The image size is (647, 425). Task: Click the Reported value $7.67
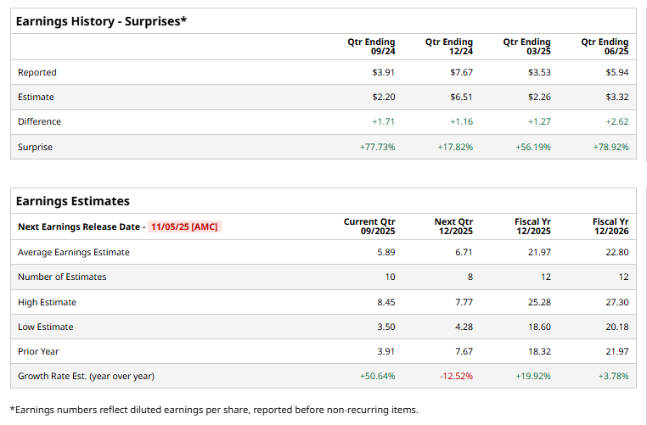(461, 72)
